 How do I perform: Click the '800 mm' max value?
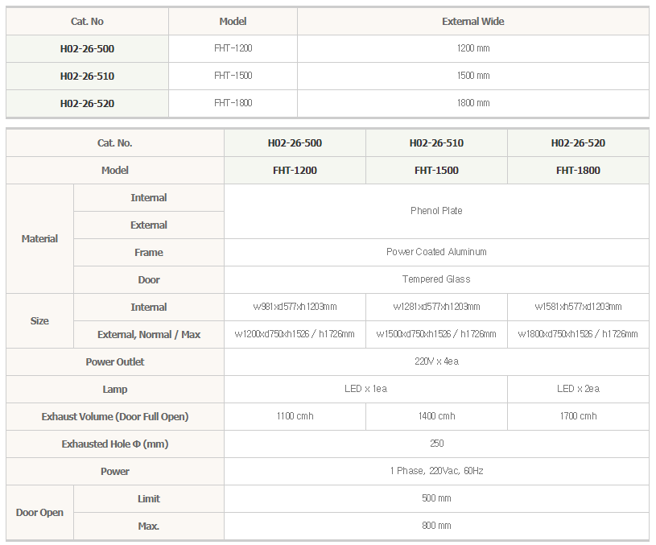pos(436,526)
